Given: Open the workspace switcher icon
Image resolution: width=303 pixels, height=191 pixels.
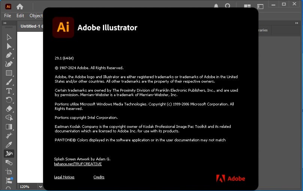Looking at the screenshot, I should coord(260,6).
